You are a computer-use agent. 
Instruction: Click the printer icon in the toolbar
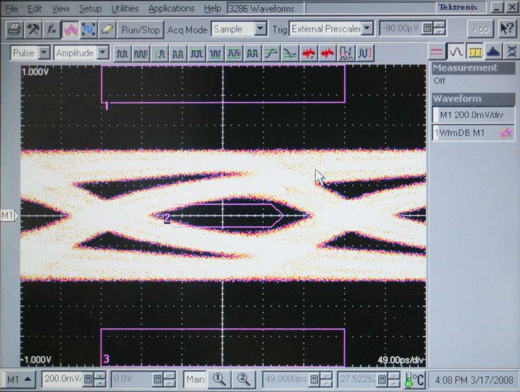coord(14,29)
